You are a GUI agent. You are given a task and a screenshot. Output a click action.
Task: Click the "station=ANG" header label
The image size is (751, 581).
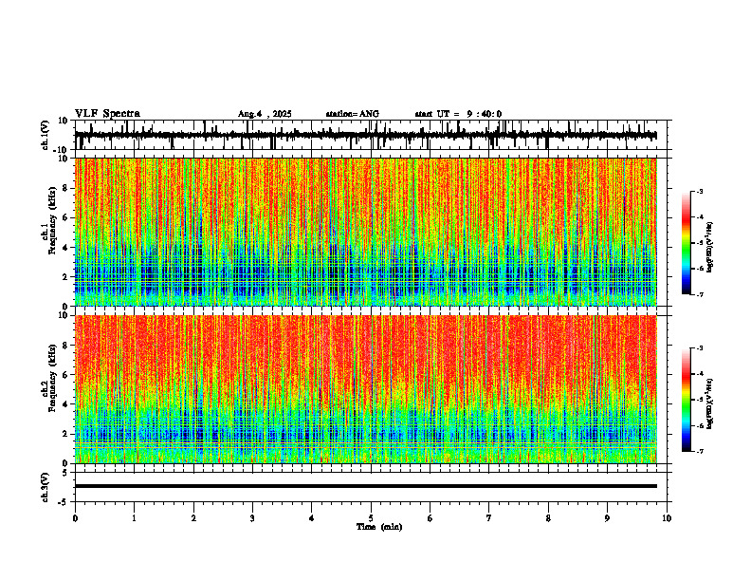pyautogui.click(x=352, y=114)
